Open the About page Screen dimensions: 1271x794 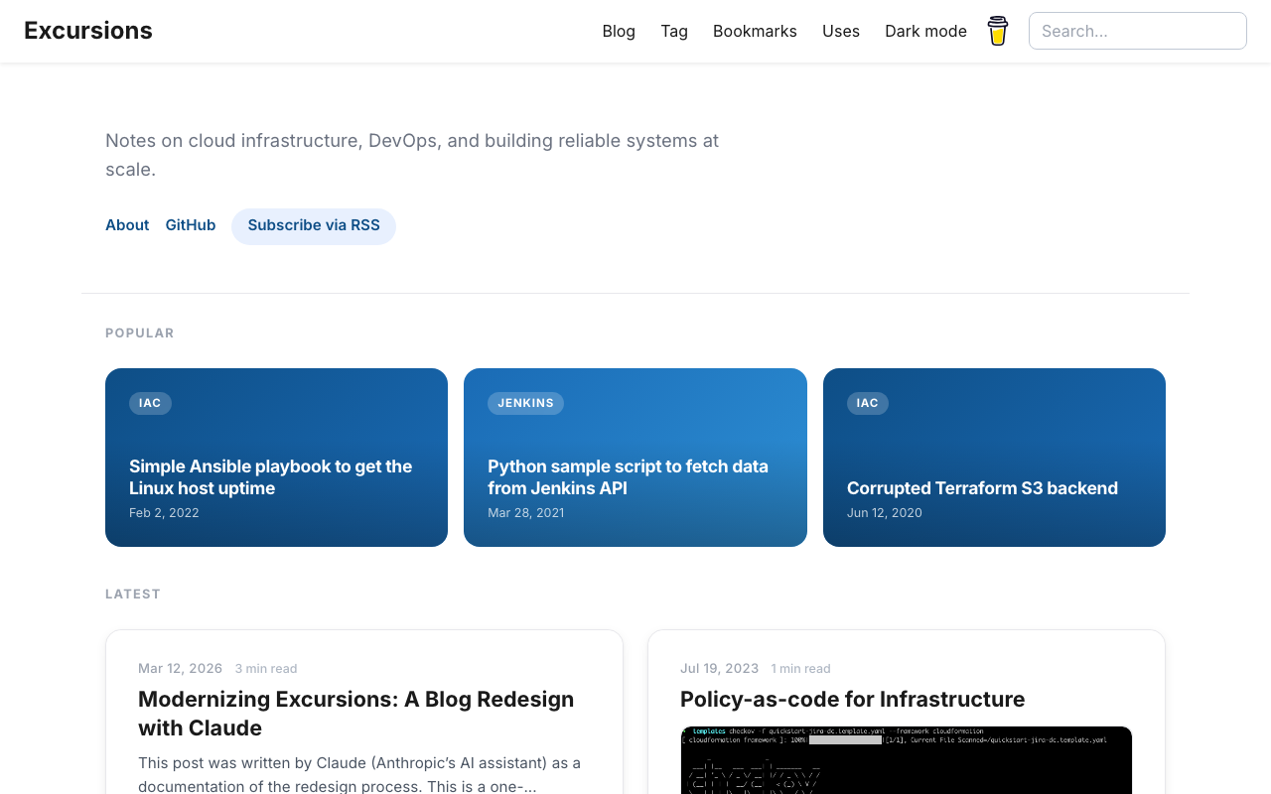click(x=127, y=224)
